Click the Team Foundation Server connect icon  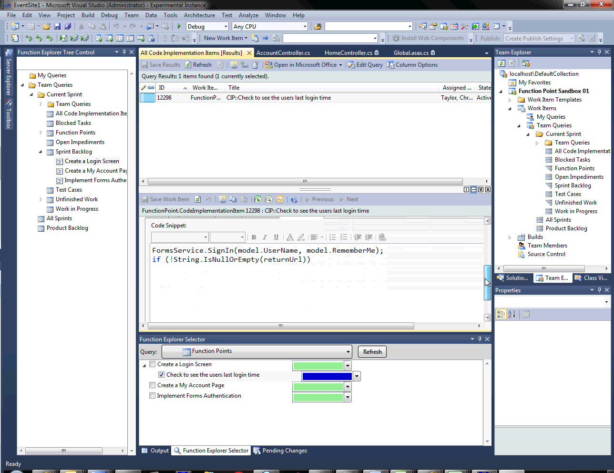click(x=526, y=63)
